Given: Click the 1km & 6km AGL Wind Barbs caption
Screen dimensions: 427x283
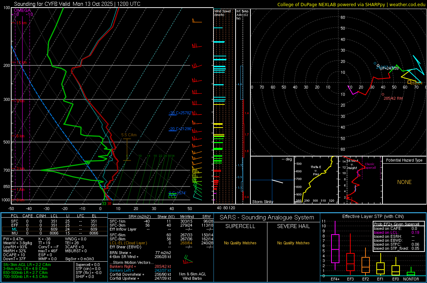Looking at the screenshot, I should click(192, 276).
